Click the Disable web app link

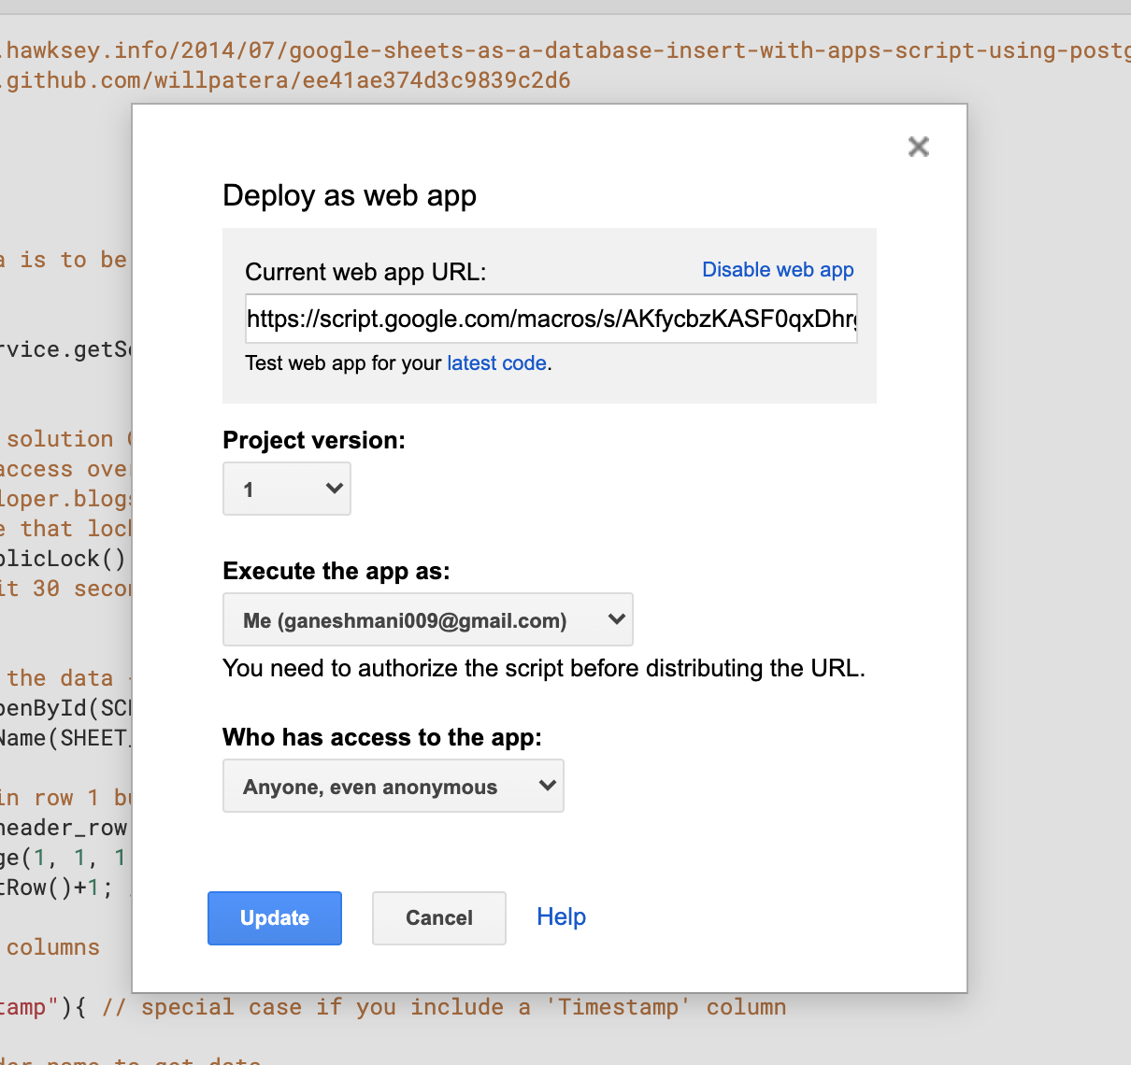coord(778,270)
